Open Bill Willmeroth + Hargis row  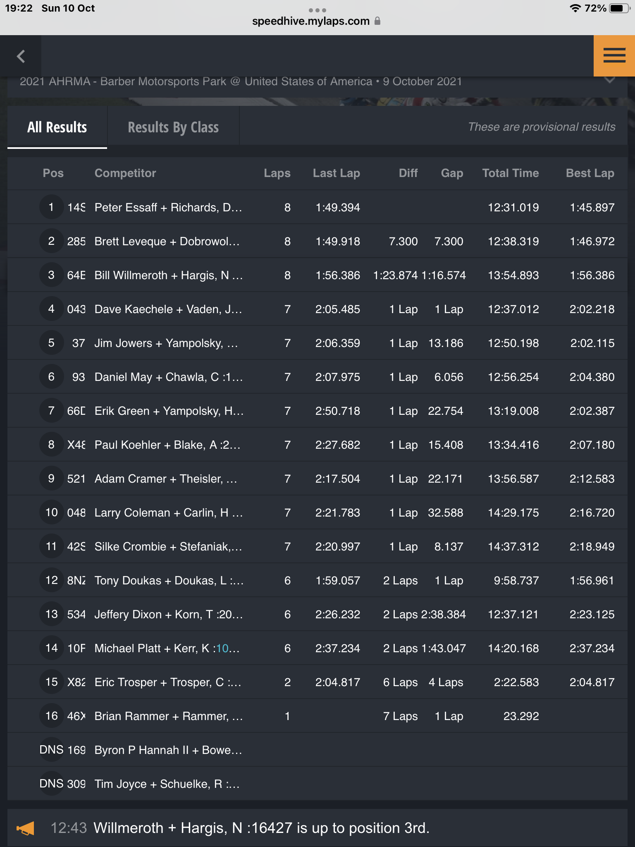coord(317,275)
